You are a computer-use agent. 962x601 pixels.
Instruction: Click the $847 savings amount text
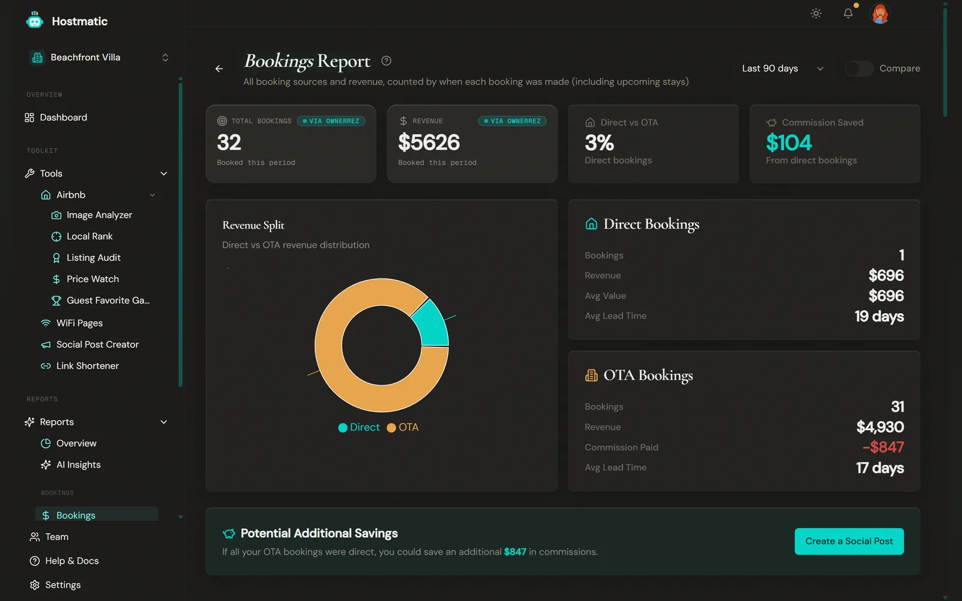(x=515, y=552)
